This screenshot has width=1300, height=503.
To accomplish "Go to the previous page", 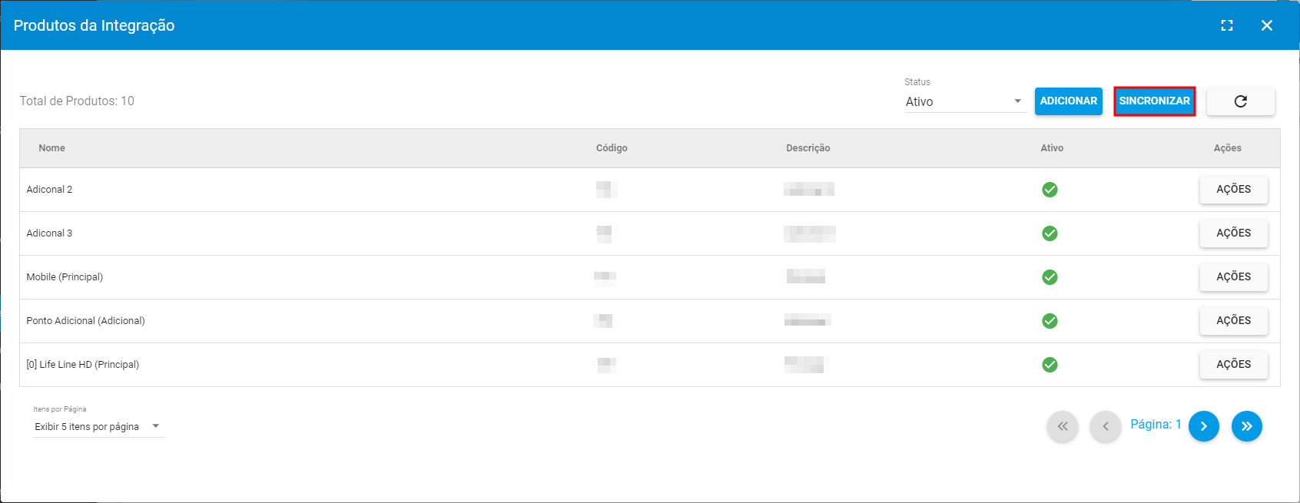I will 1106,426.
